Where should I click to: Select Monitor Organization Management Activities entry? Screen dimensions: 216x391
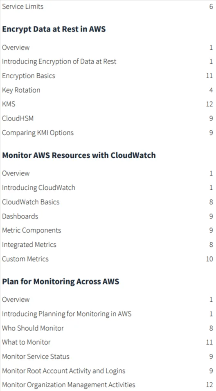[68, 385]
